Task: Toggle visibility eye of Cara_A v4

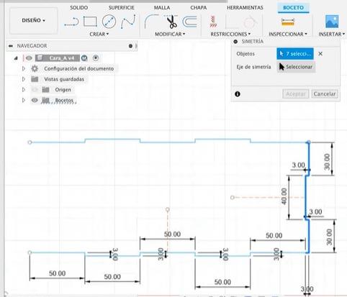Action: tap(29, 58)
